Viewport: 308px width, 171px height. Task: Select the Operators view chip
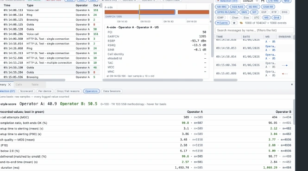pyautogui.click(x=91, y=91)
